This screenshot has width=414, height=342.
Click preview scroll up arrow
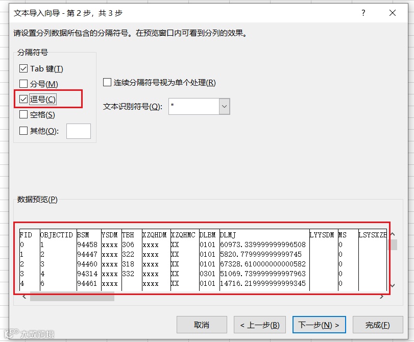coord(393,234)
